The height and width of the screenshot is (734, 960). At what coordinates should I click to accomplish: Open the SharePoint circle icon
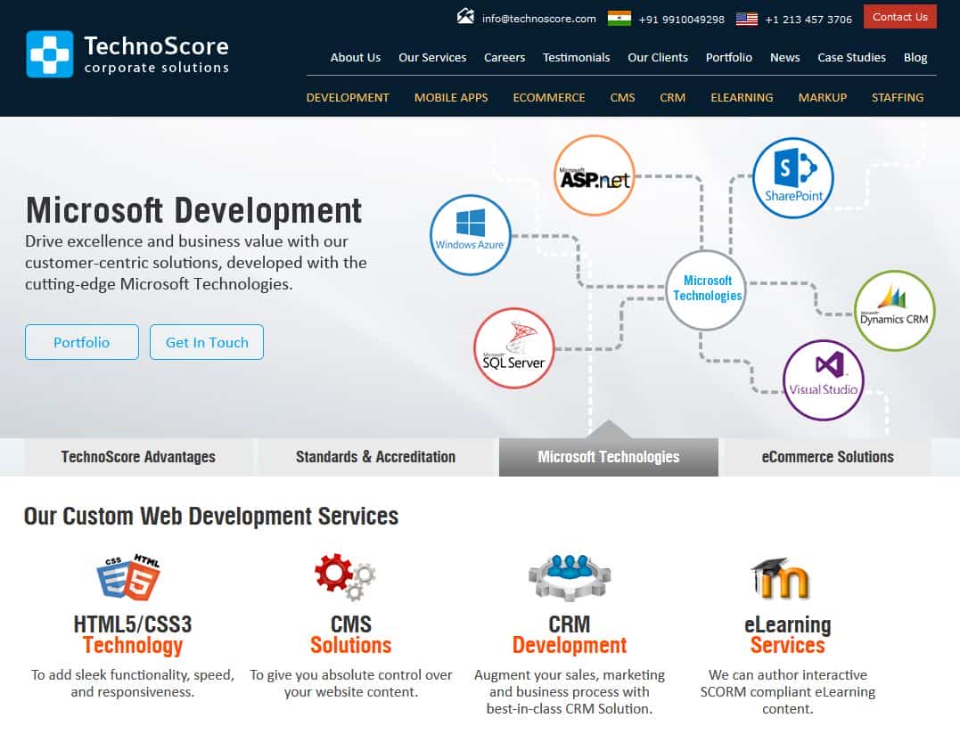point(792,177)
